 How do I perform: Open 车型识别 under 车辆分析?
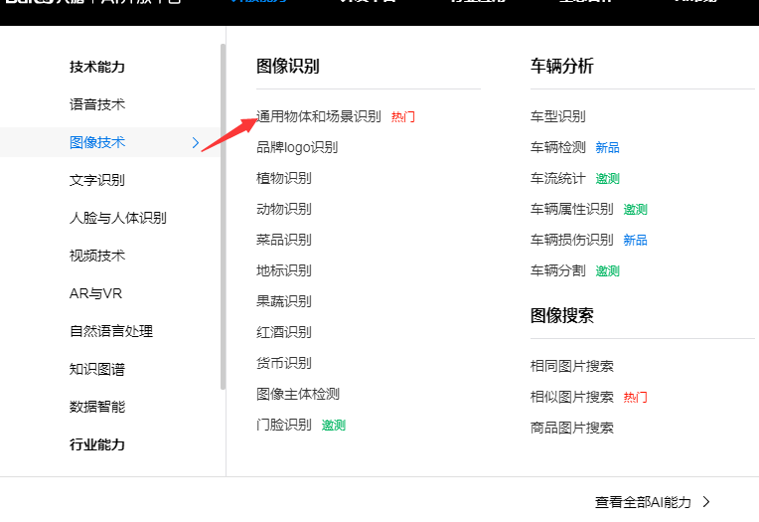coord(558,116)
